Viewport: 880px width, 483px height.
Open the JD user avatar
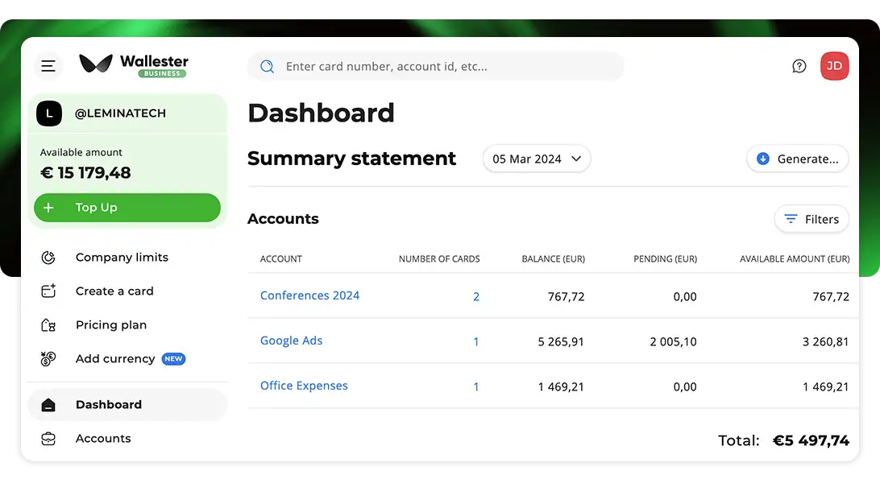tap(835, 66)
